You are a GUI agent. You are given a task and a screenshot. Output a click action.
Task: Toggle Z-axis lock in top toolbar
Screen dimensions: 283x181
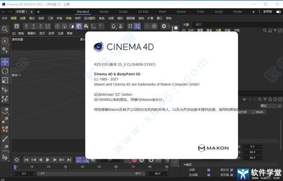41,26
